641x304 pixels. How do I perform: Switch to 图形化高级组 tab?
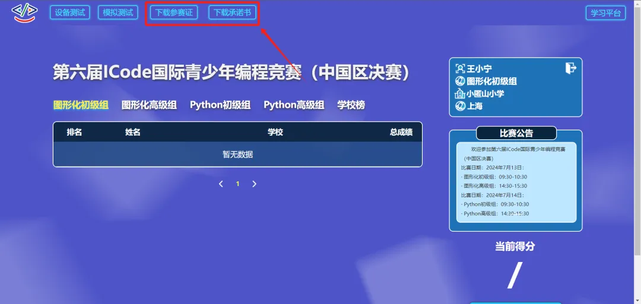149,105
